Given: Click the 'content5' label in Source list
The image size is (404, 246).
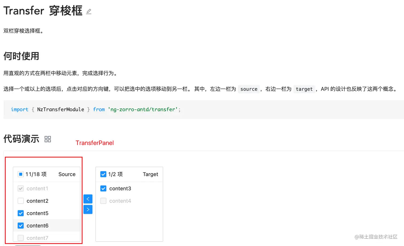Looking at the screenshot, I should 37,213.
